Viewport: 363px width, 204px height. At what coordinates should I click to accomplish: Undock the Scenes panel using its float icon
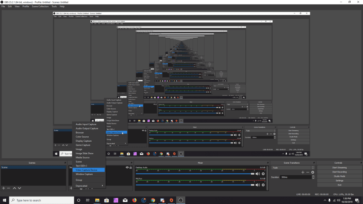[65, 163]
